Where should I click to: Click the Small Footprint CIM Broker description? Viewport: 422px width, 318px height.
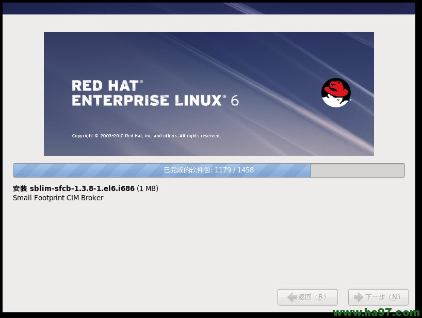click(58, 198)
